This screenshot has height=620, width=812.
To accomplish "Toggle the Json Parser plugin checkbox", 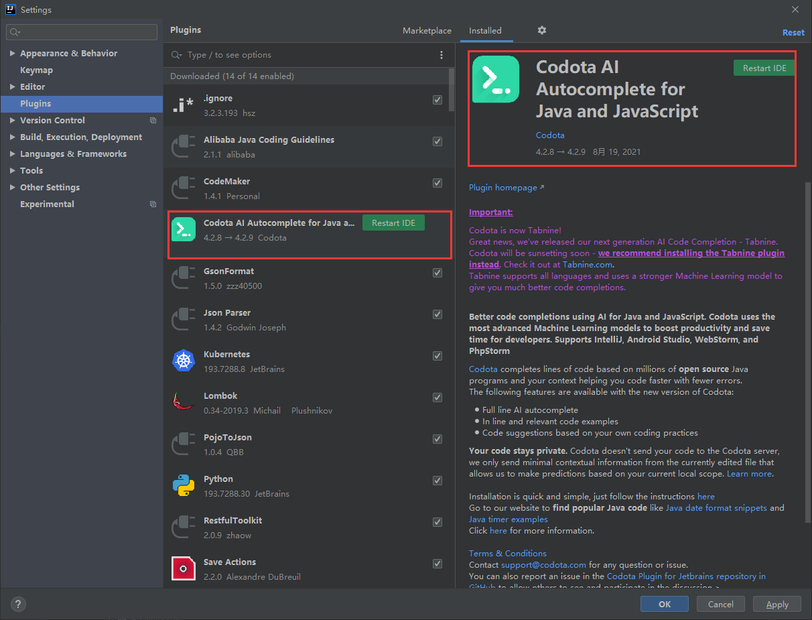I will pos(437,314).
